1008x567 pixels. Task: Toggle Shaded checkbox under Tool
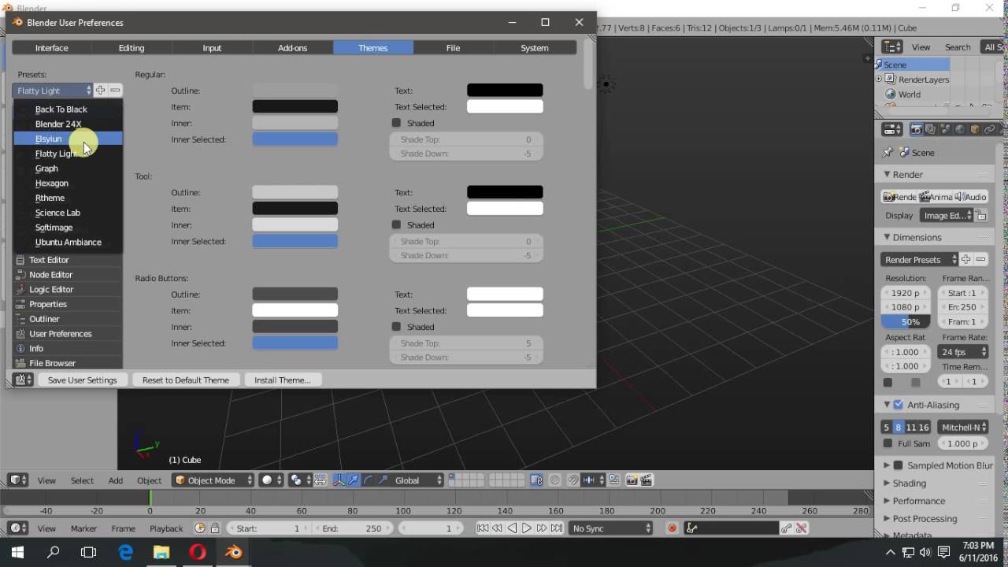point(396,225)
